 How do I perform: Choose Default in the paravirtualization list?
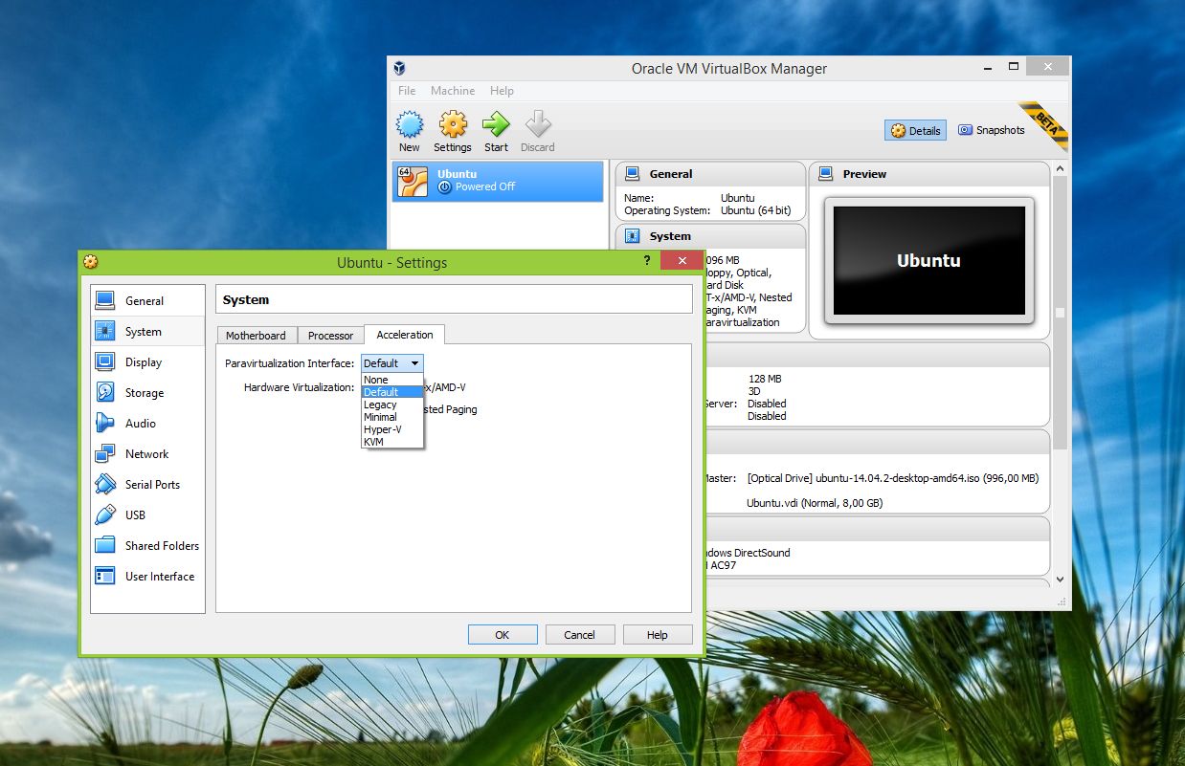point(392,392)
